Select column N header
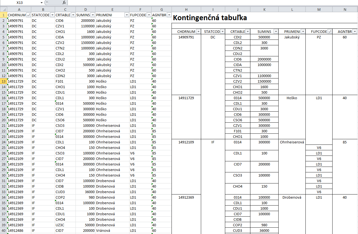Screen dimensions: 358x234 click(345, 9)
